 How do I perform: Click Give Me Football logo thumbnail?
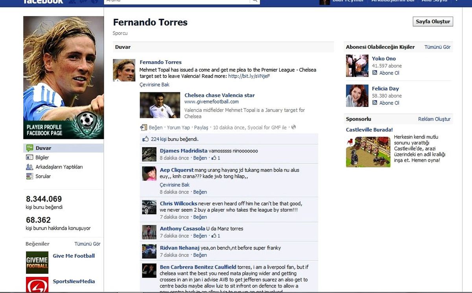coord(37,262)
